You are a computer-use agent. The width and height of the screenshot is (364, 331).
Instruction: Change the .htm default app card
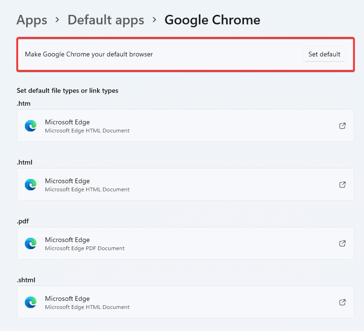coord(186,126)
